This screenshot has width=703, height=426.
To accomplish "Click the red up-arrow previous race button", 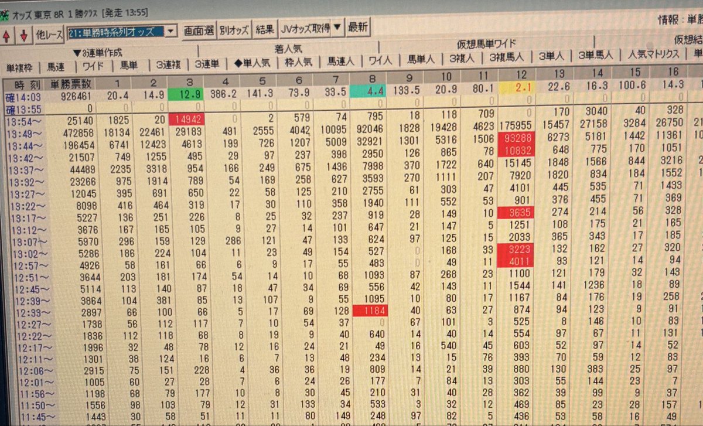I will coord(7,35).
